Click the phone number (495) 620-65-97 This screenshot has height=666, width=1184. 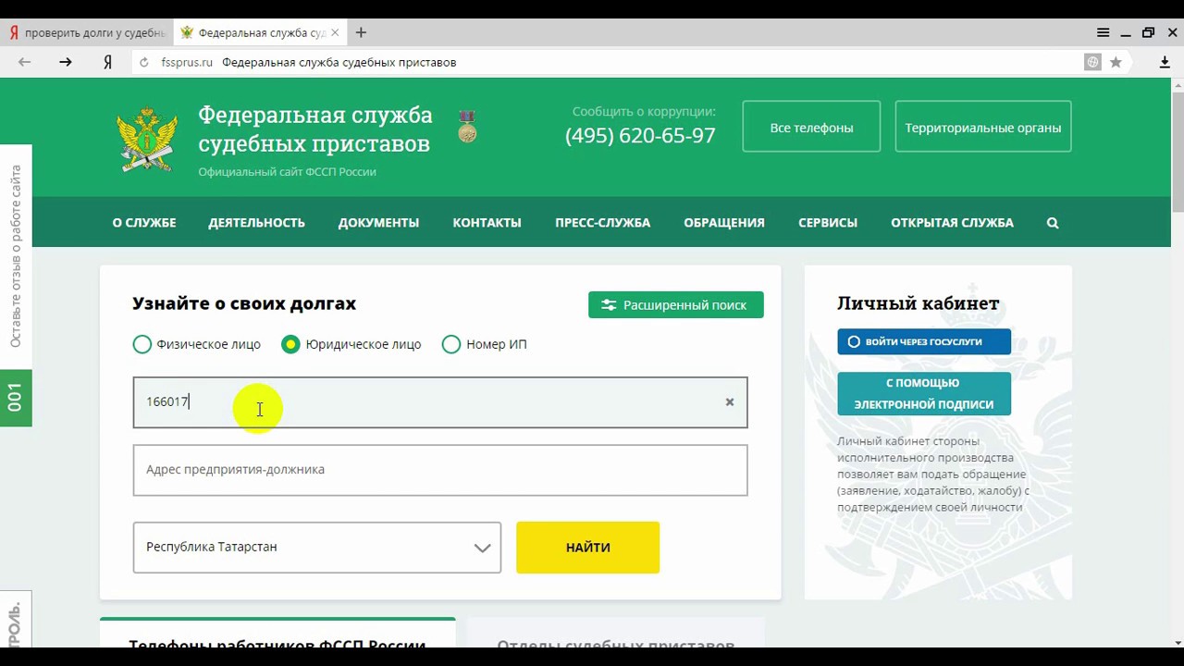[640, 136]
